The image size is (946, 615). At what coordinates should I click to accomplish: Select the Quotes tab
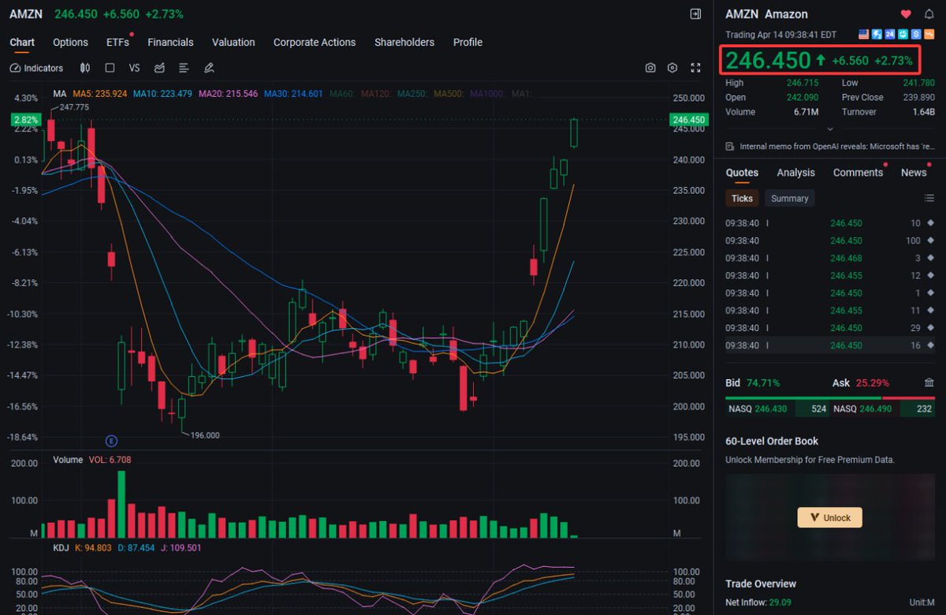coord(742,173)
